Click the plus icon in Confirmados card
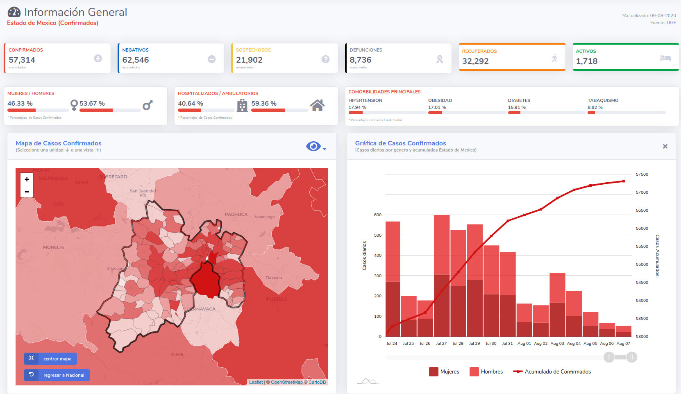 [98, 59]
